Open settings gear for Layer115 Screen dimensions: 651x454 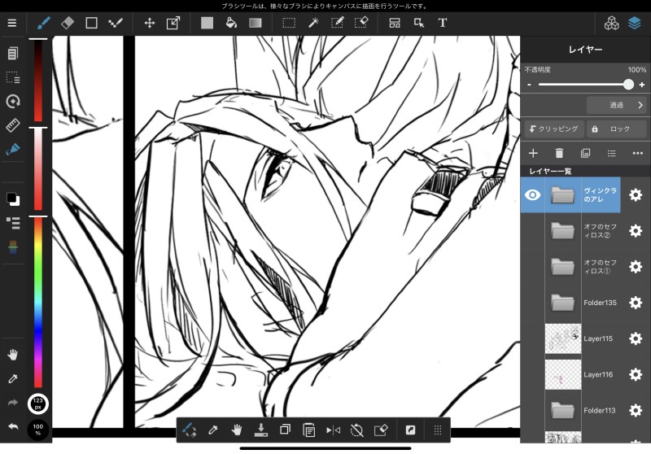coord(636,338)
